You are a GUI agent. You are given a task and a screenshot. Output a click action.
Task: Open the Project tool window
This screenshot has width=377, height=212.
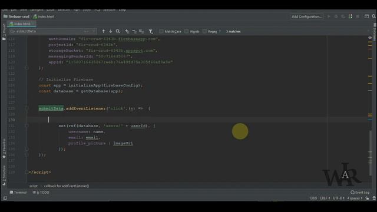(x=4, y=32)
